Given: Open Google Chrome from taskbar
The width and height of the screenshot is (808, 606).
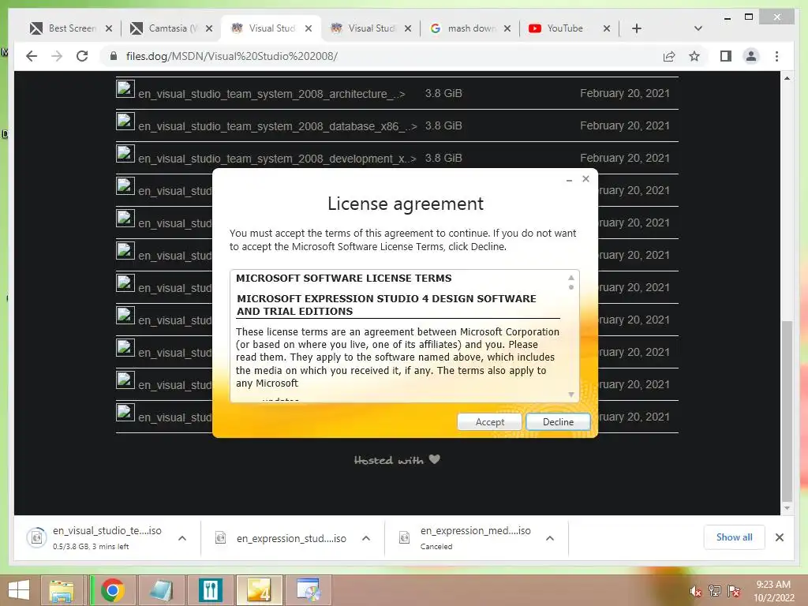Looking at the screenshot, I should click(112, 590).
